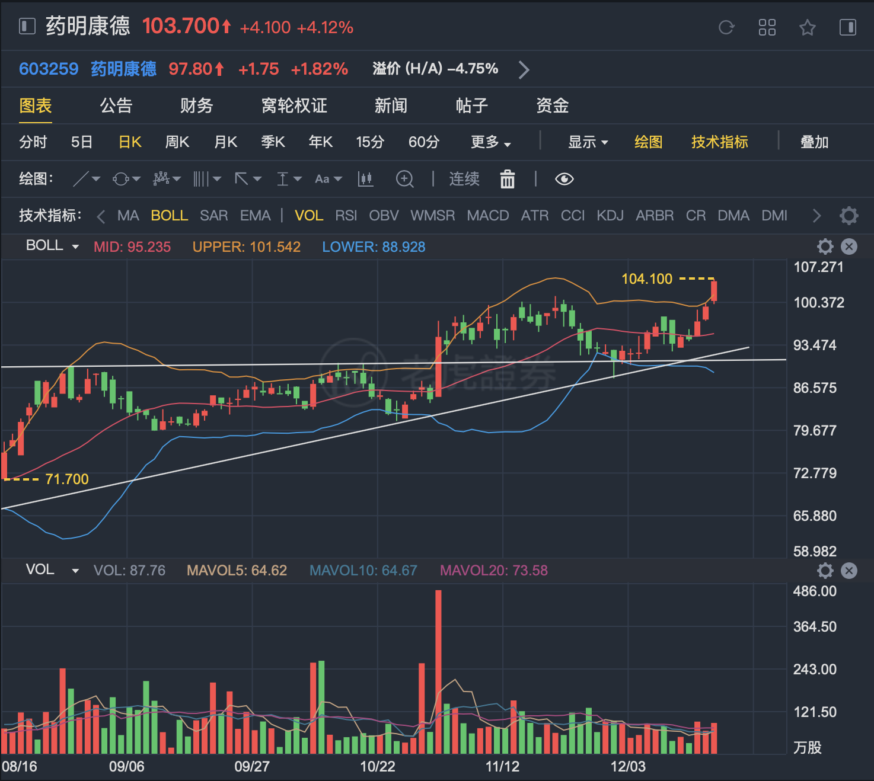
Task: Select the 5日 five-day chart
Action: coord(82,142)
